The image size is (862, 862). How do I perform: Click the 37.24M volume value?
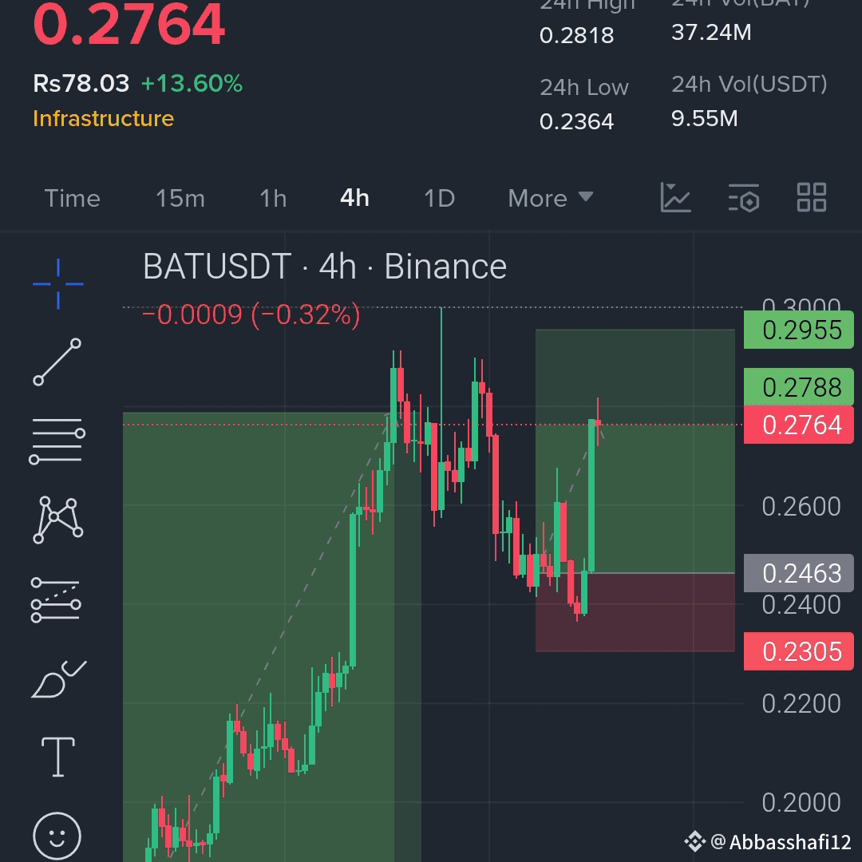711,33
